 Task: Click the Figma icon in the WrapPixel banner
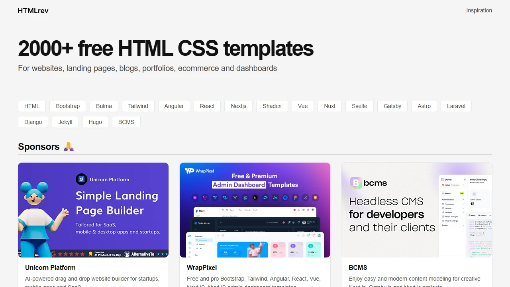pyautogui.click(x=296, y=197)
